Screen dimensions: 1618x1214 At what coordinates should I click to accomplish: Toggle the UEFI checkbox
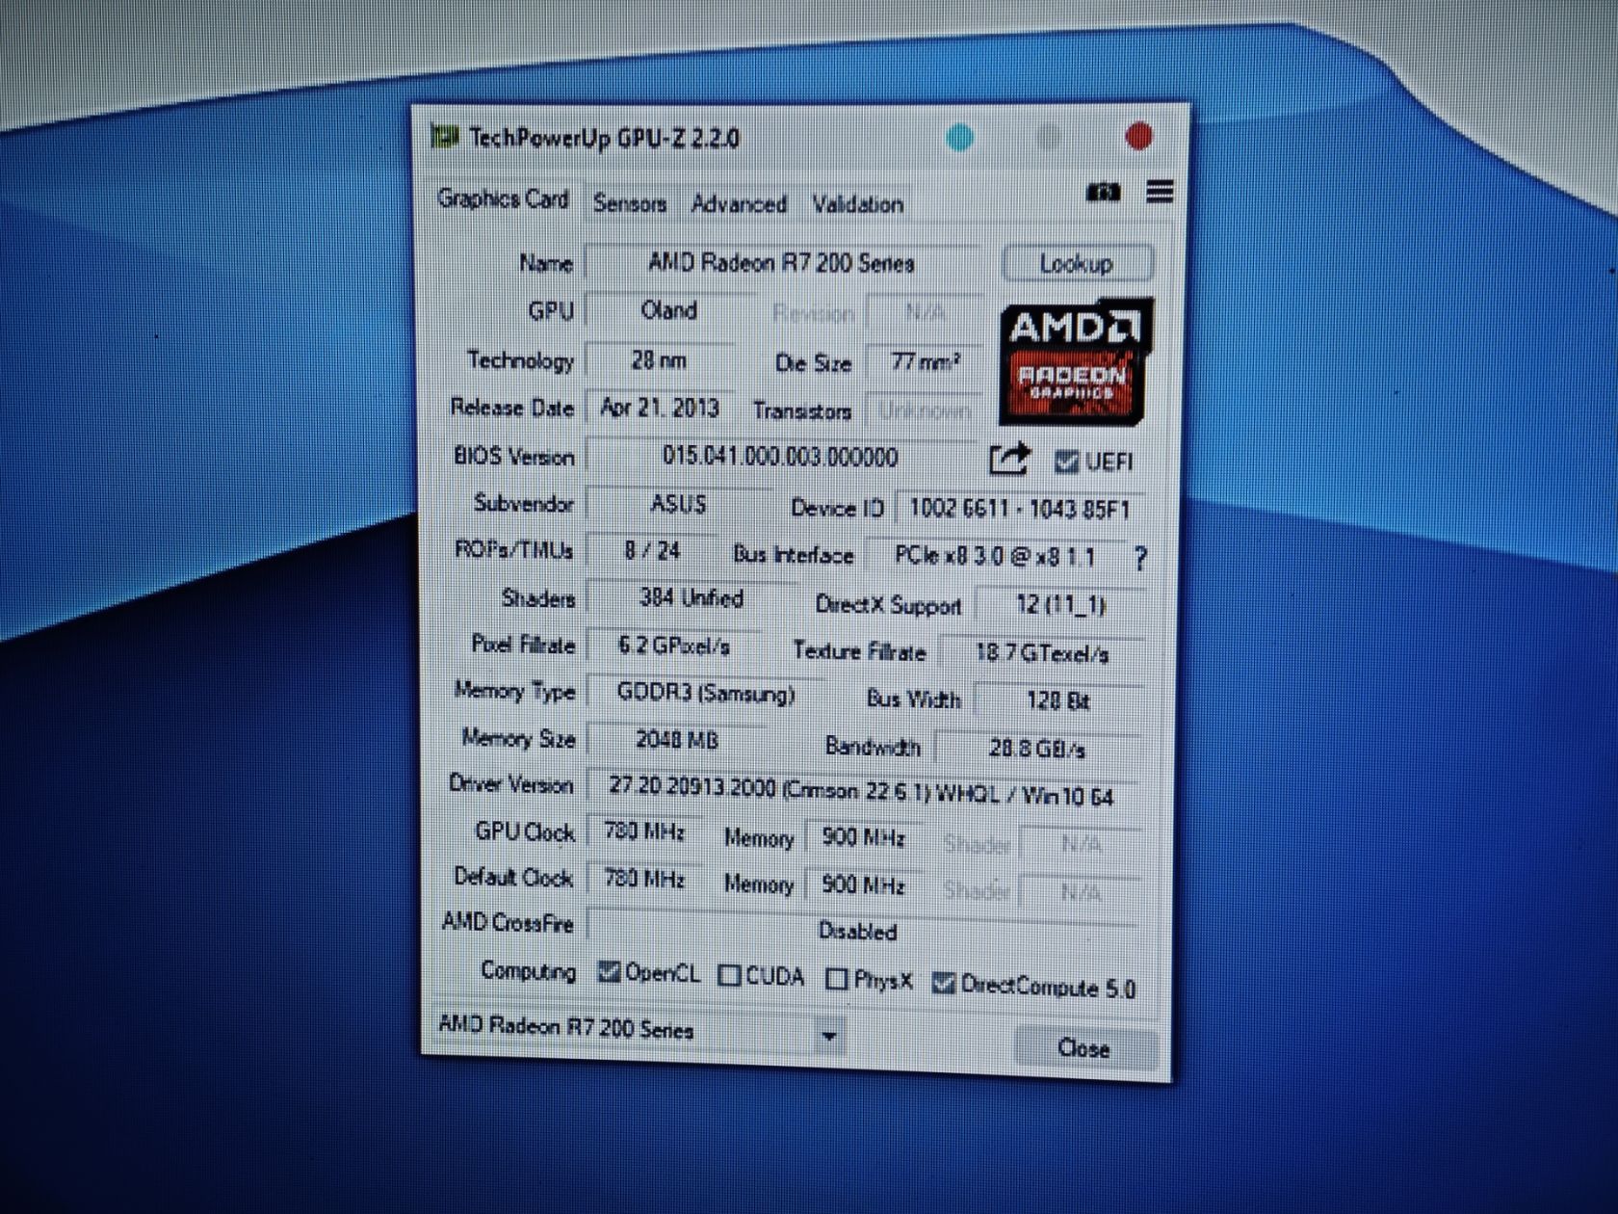coord(1065,462)
